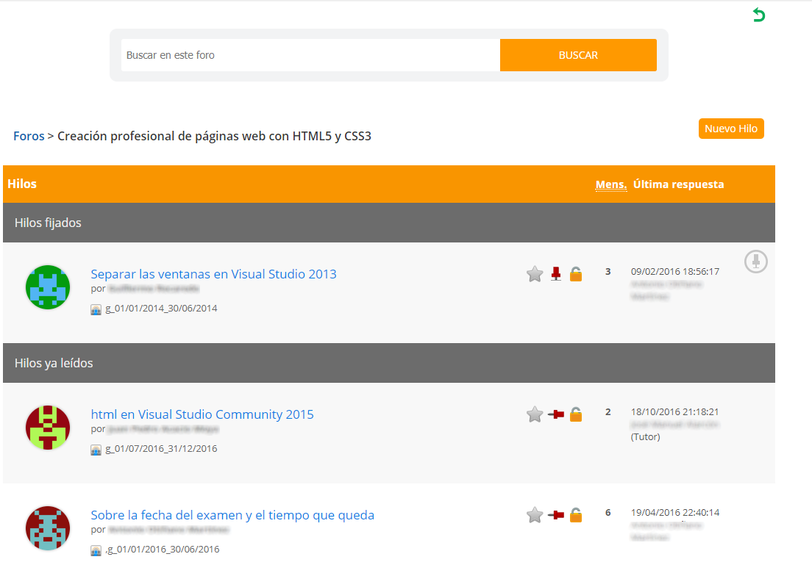812x565 pixels.
Task: Click the group label g_01/01/2014_30/06/2014
Action: 161,309
